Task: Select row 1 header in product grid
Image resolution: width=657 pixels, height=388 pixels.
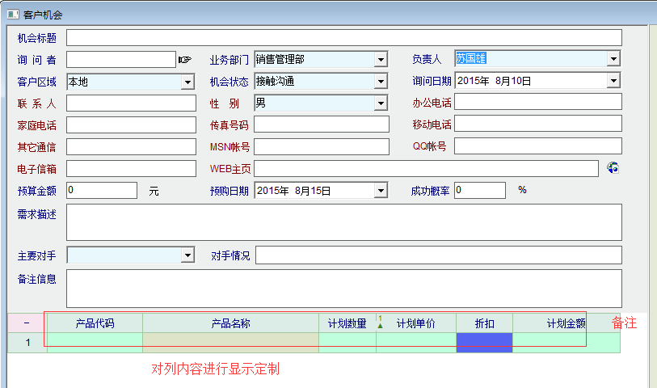Action: (x=27, y=343)
